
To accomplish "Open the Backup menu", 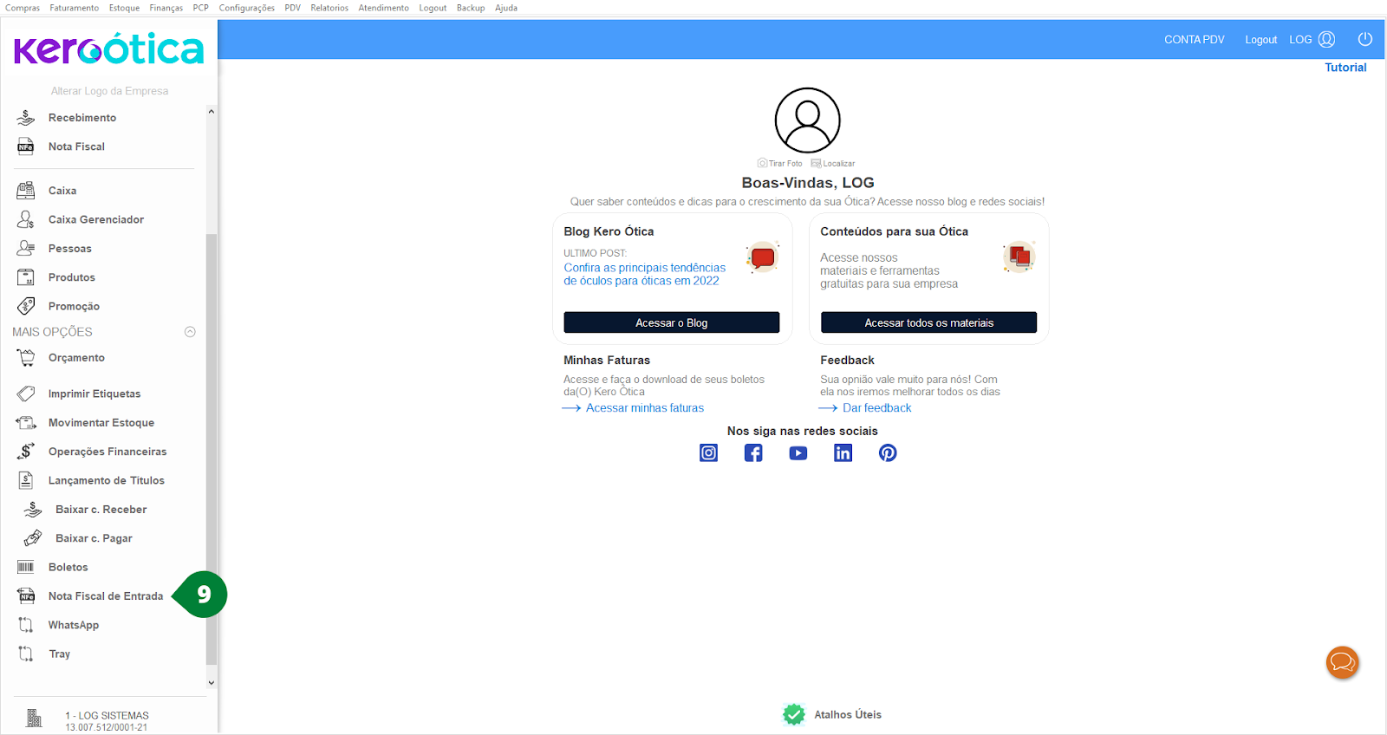I will click(471, 8).
